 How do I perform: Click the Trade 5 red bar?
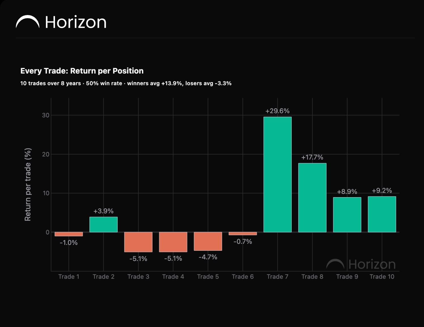coord(208,241)
